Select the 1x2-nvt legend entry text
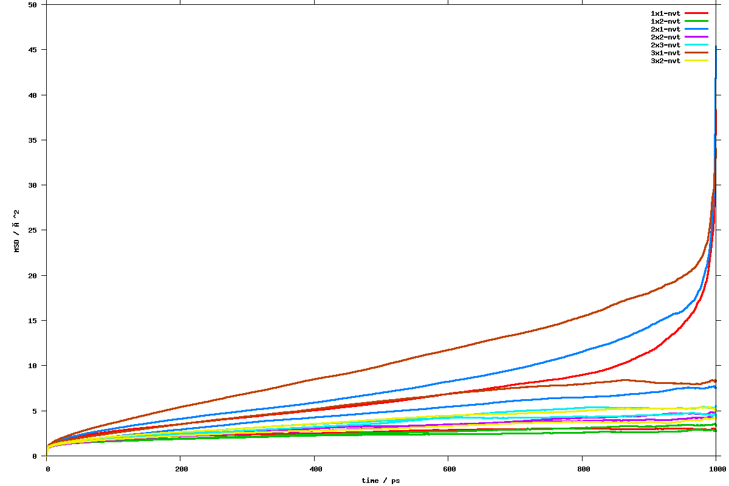The height and width of the screenshot is (486, 729). click(665, 21)
